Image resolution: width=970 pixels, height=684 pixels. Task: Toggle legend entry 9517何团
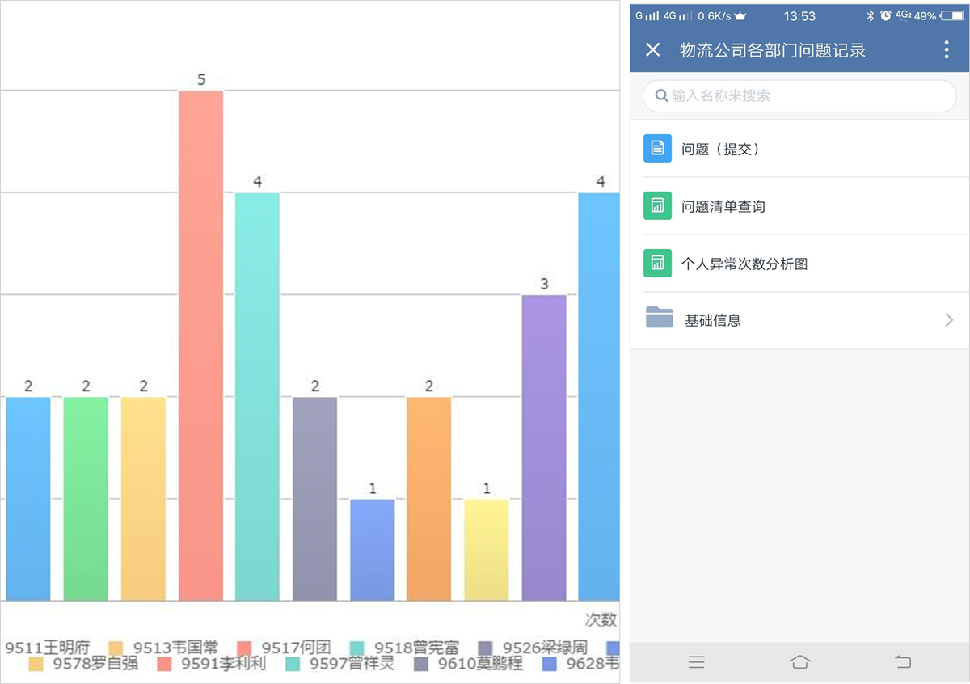tap(285, 648)
